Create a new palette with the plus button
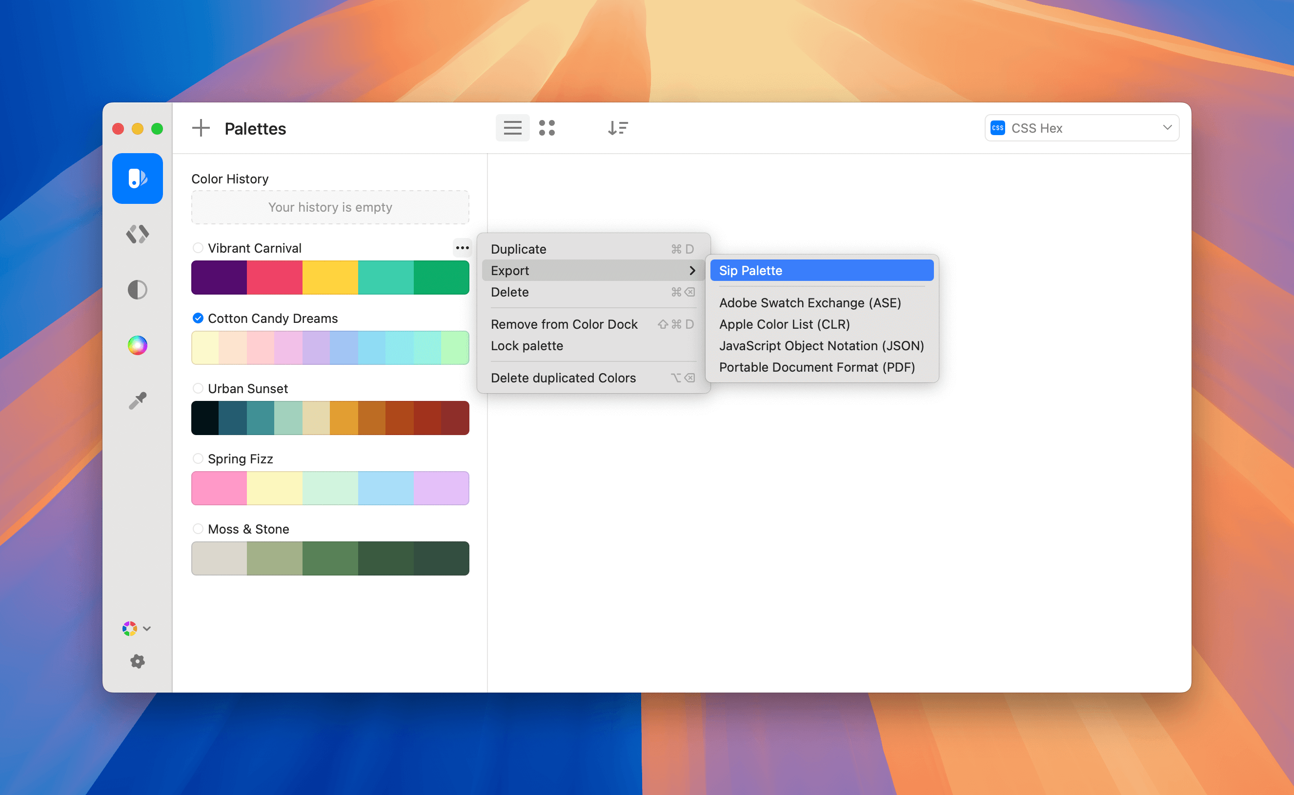Screen dimensions: 1294x795 click(201, 128)
